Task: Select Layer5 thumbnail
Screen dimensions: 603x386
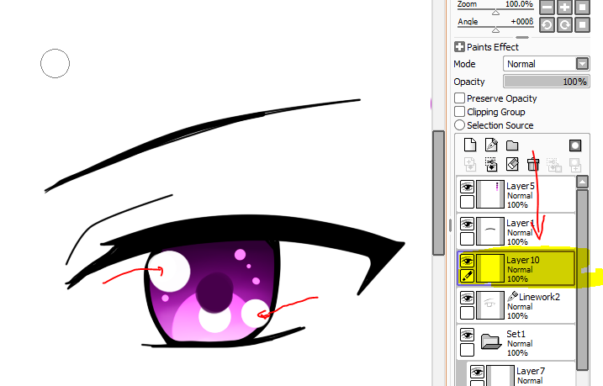Action: coord(490,194)
